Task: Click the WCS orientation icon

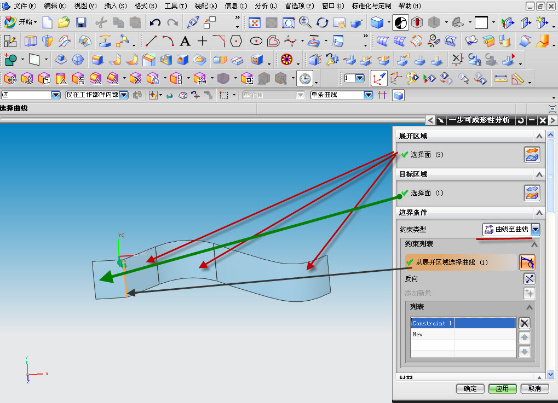Action: tap(378, 79)
